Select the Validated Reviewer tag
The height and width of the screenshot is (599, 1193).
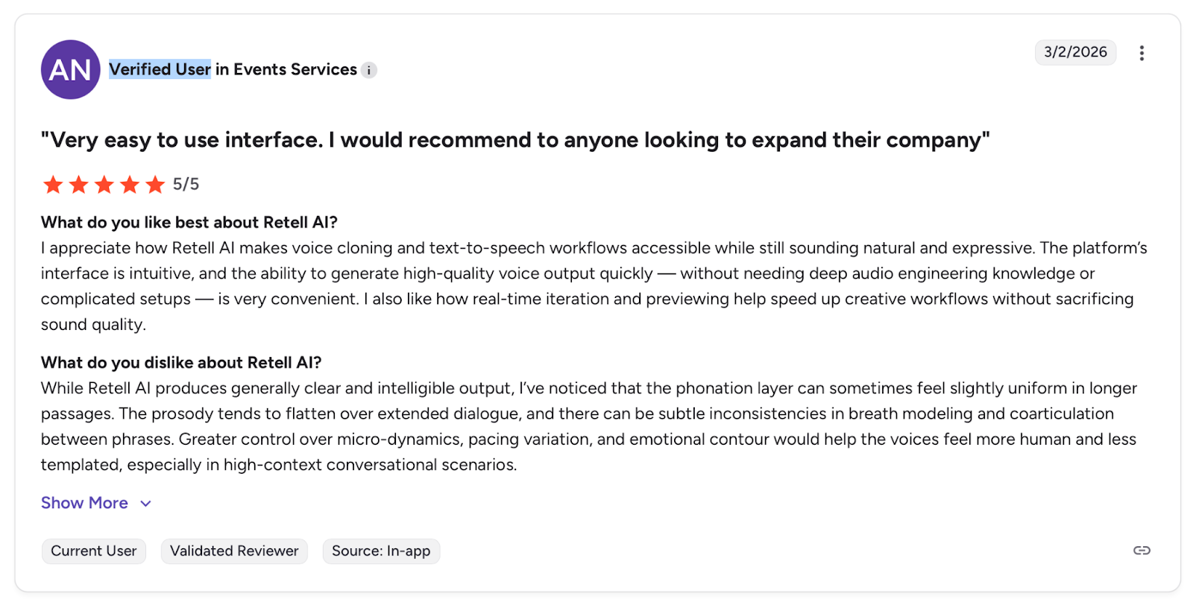[234, 551]
